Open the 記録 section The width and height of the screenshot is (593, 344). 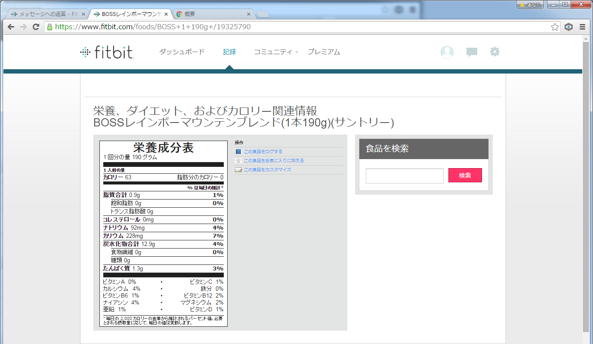coord(229,52)
